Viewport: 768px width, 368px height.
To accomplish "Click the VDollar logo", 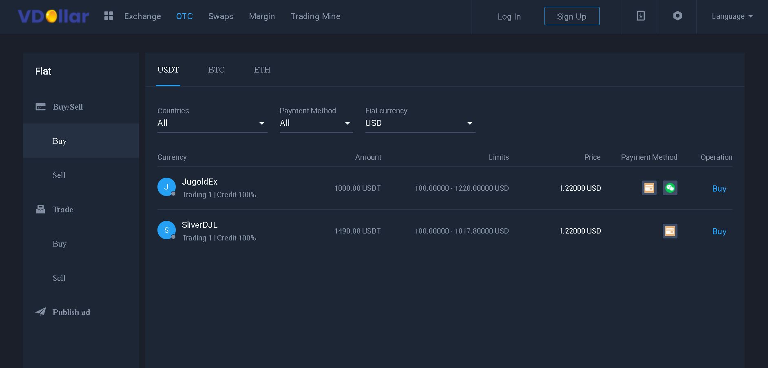I will pyautogui.click(x=53, y=16).
